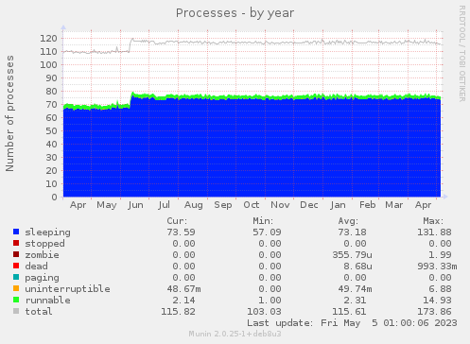
Task: Click the 'Processes - by year' title
Action: pos(235,13)
